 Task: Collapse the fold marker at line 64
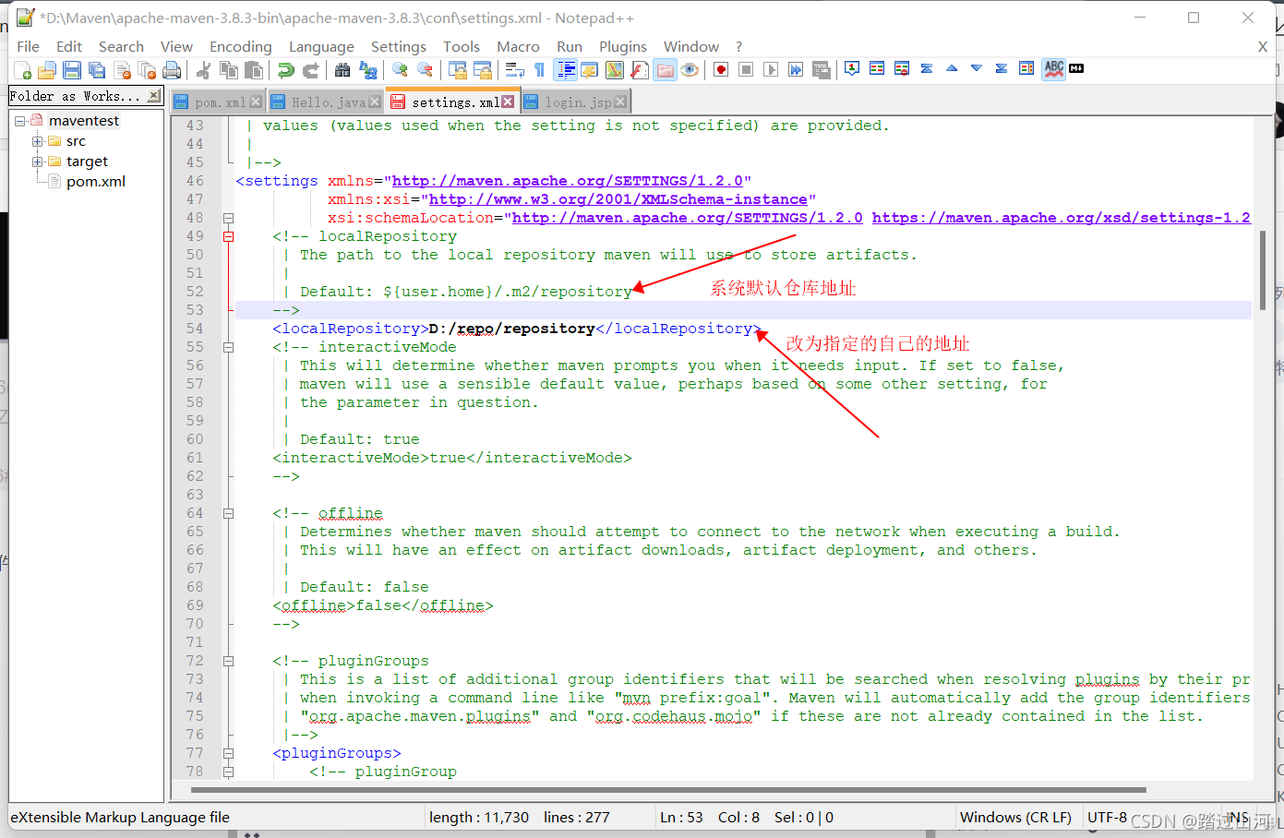228,514
